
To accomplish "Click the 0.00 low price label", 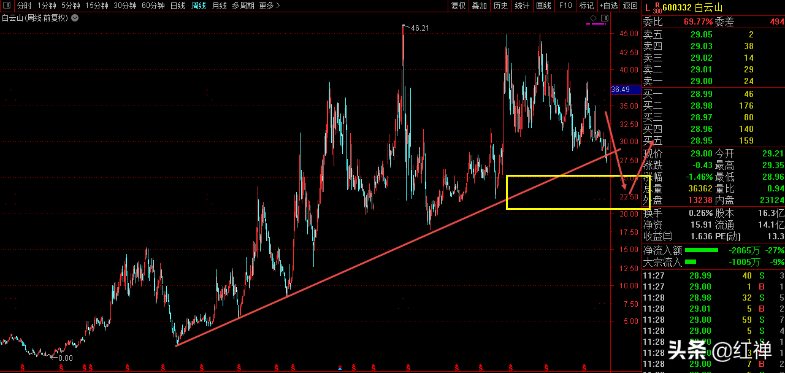I will 65,358.
